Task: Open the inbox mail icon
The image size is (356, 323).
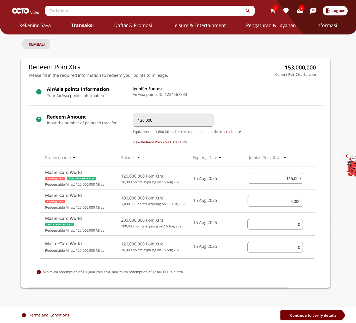Action: (299, 11)
